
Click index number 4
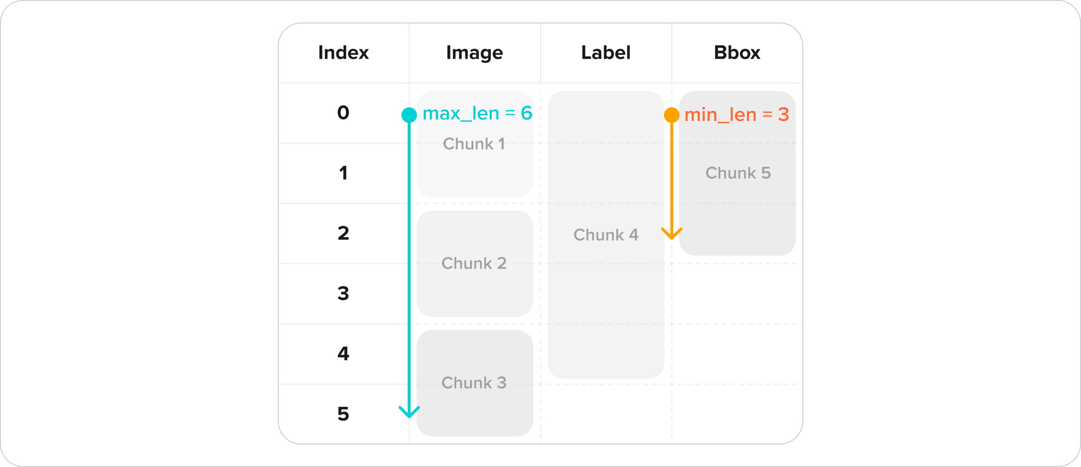[x=343, y=354]
